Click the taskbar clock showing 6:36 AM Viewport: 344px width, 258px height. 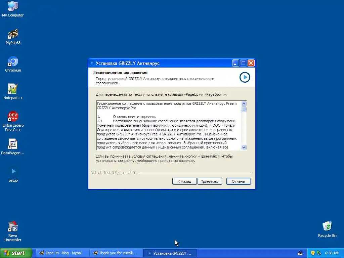tap(332, 253)
